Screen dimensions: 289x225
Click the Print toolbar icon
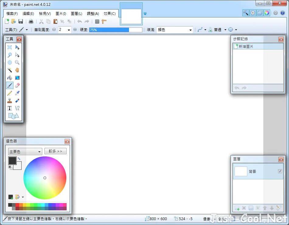point(31,21)
